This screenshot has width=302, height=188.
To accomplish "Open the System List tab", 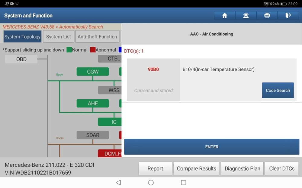I will pyautogui.click(x=59, y=36).
